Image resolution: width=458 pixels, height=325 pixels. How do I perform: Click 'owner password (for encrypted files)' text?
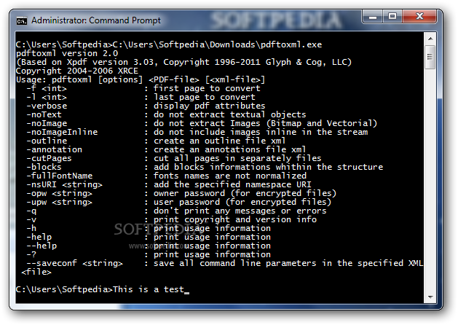245,194
